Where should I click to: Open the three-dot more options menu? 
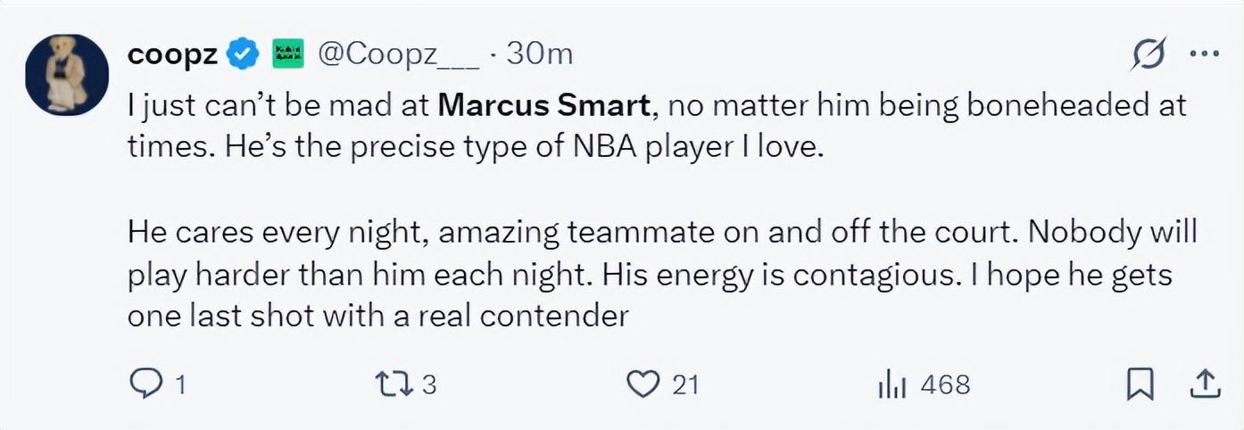(1205, 54)
